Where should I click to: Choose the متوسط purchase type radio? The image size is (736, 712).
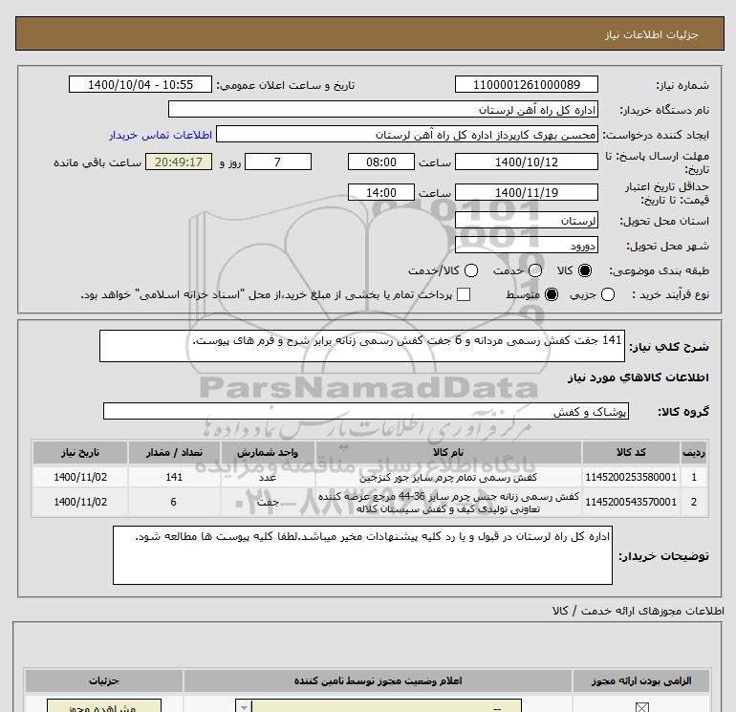(552, 294)
